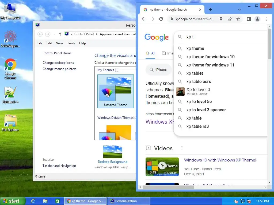Viewport: 274px width, 205px height.
Task: Go up one level in Personalization window
Action: (60, 34)
